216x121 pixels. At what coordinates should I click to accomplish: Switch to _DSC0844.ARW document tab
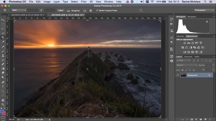[28, 15]
